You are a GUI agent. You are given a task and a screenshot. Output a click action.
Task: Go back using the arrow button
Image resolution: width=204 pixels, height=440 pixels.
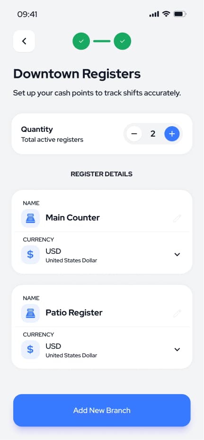click(x=24, y=41)
